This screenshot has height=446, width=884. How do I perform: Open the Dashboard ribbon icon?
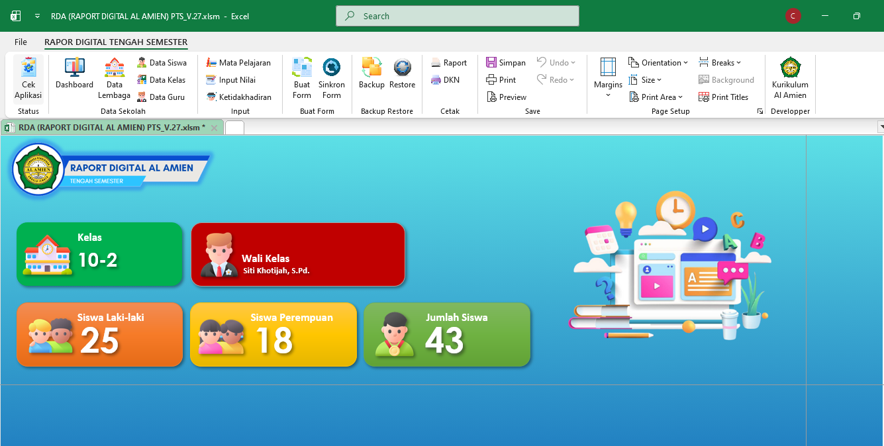coord(74,73)
